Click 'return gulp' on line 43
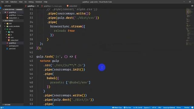Image resolution: width=194 pixels, height=109 pixels. click(x=49, y=61)
